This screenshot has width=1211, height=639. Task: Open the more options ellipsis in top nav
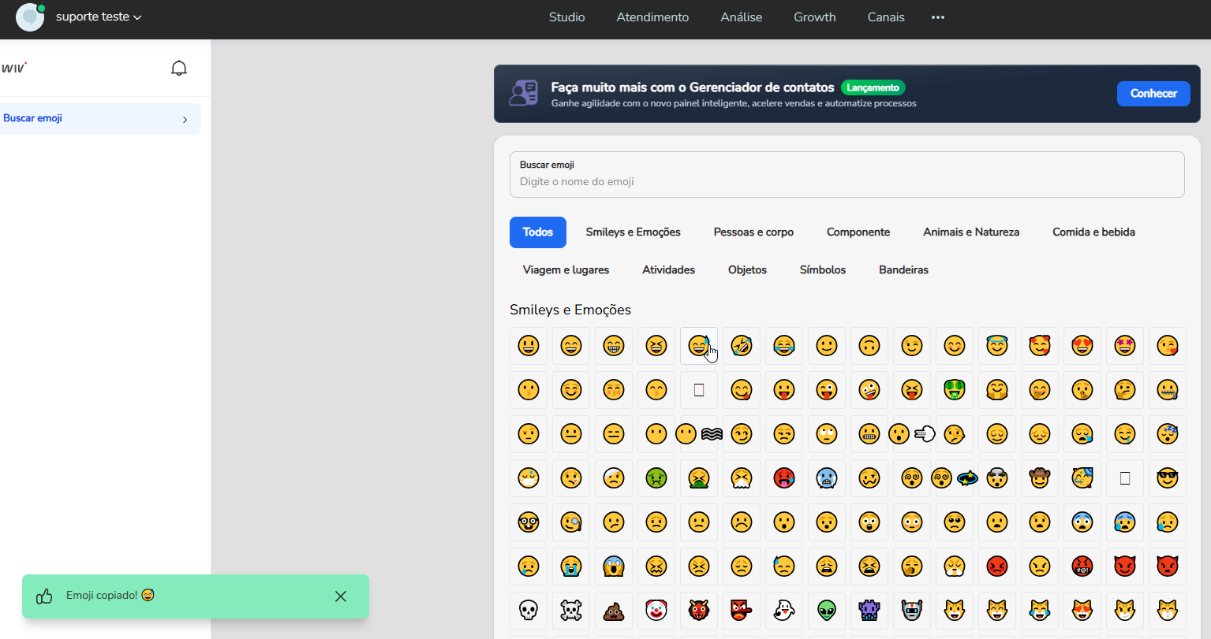click(938, 17)
